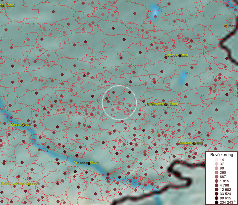Click the Cottbus, Stadt map label
238x205 pixels.
[176, 55]
